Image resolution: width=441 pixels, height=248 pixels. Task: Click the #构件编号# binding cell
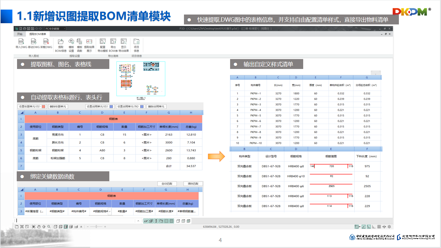[x=79, y=212]
